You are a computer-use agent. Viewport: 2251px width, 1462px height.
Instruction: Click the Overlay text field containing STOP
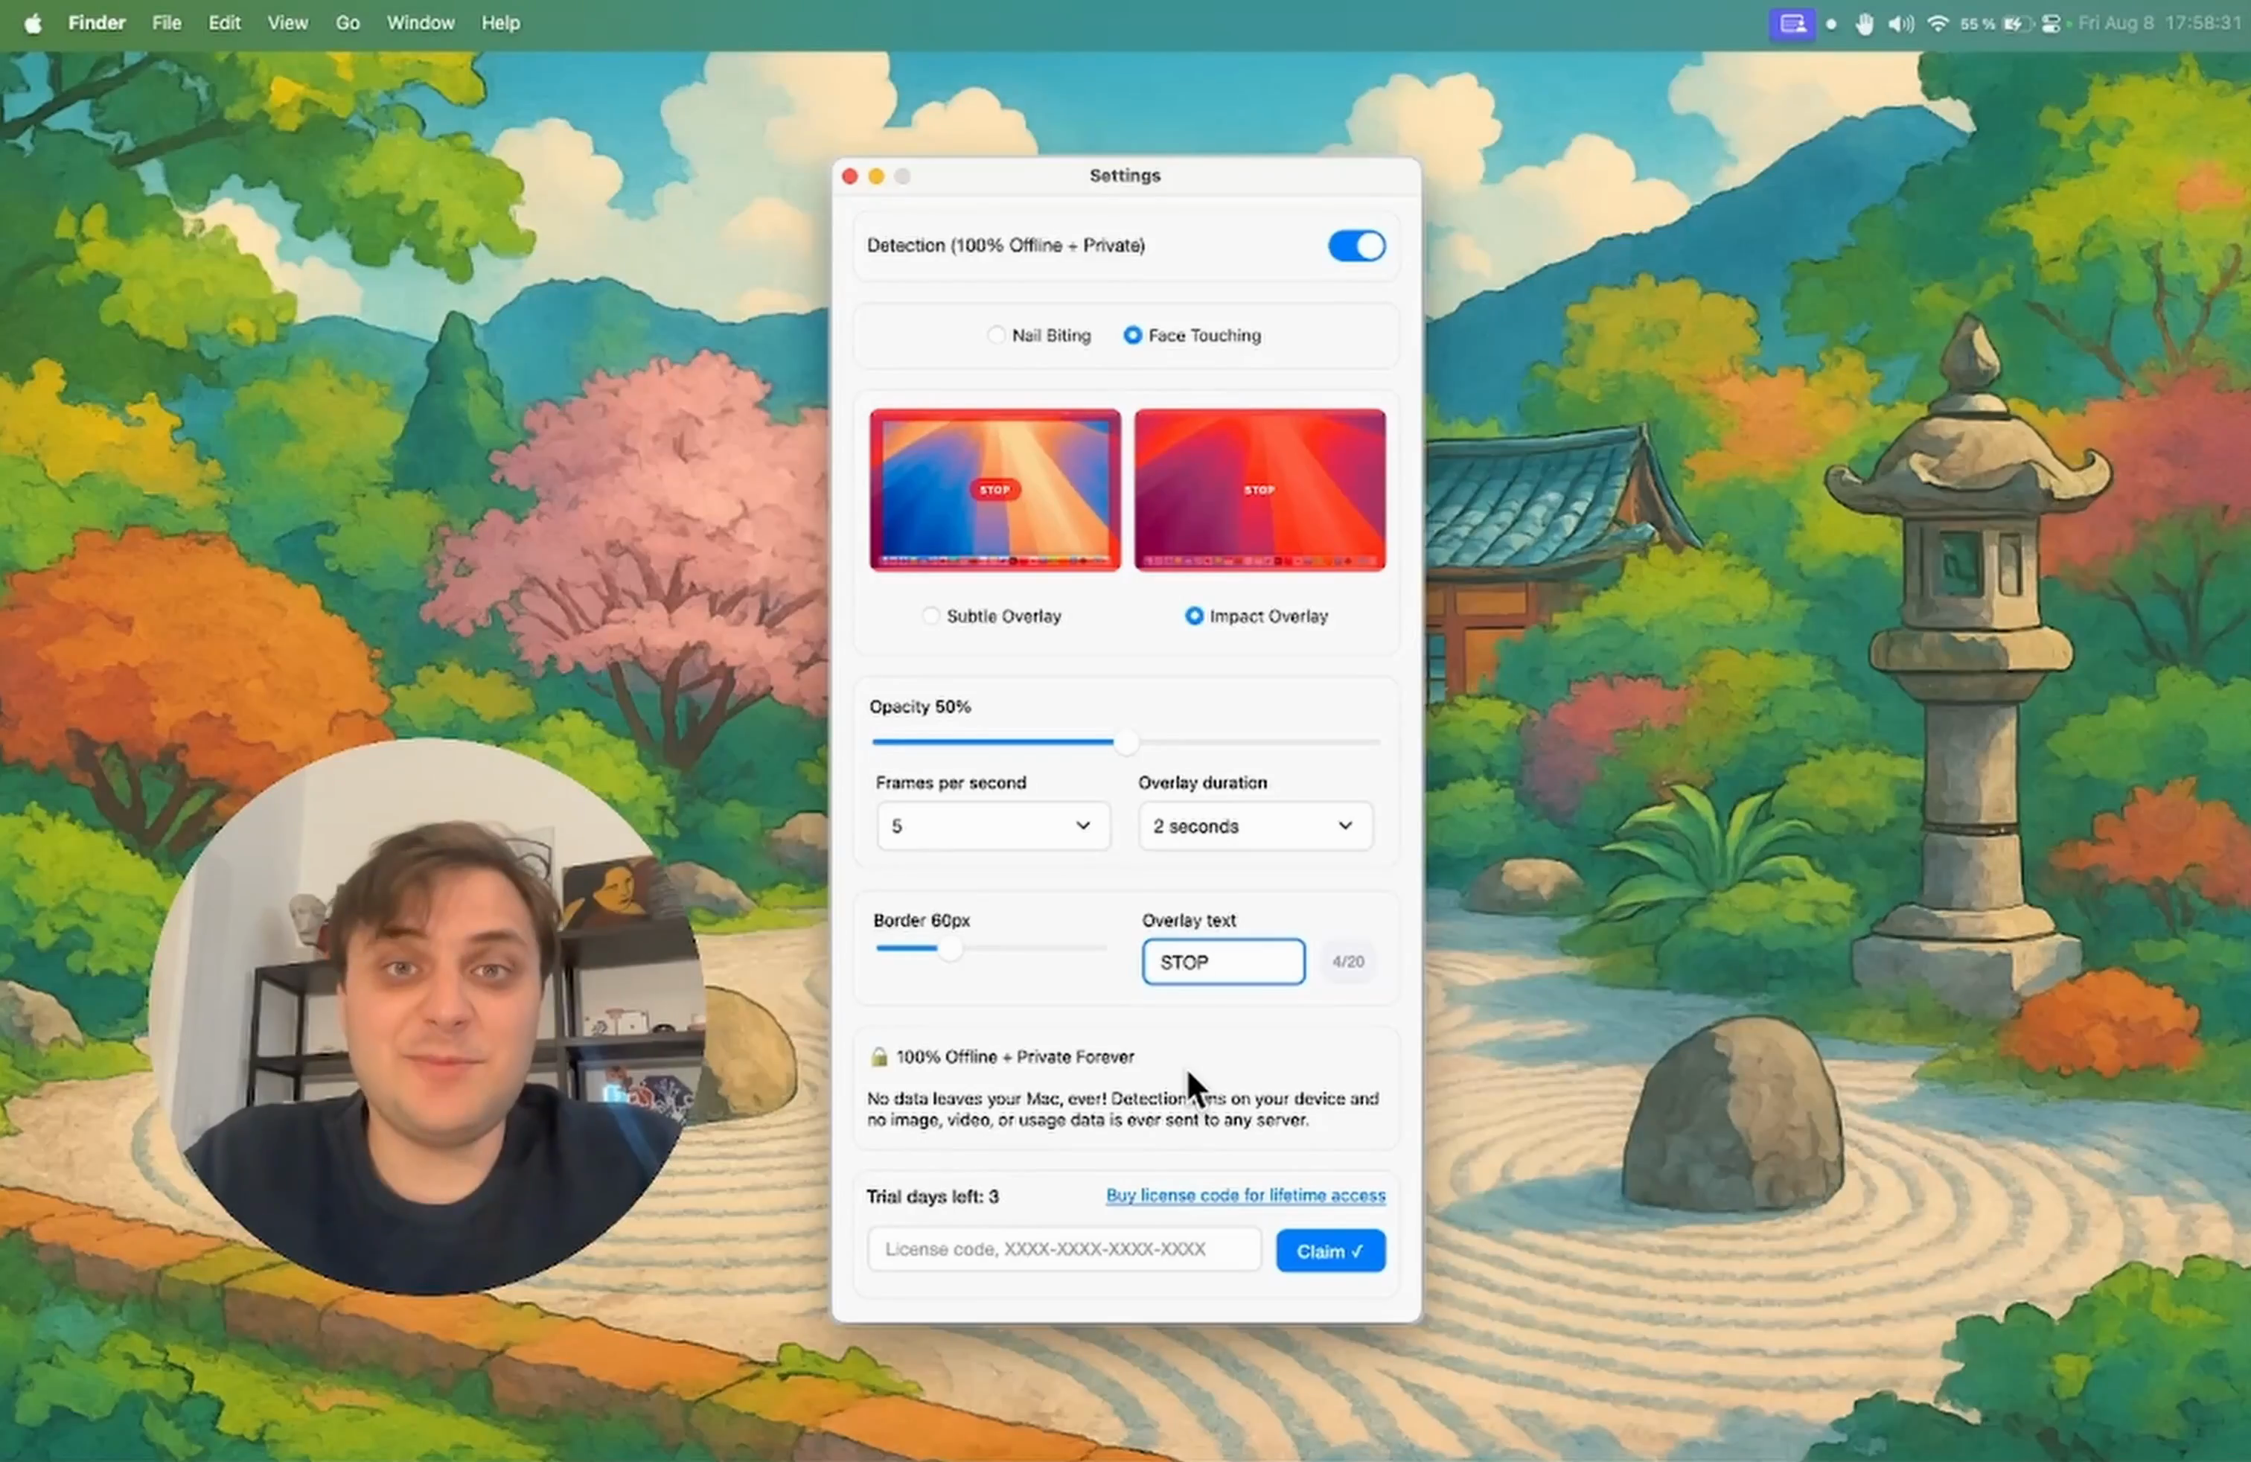point(1223,962)
